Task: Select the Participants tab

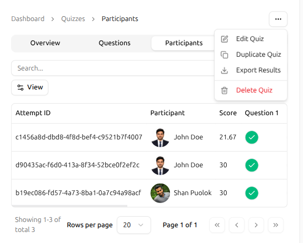Action: 184,43
